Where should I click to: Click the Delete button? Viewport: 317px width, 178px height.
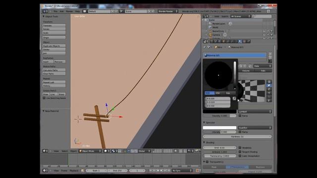click(54, 49)
